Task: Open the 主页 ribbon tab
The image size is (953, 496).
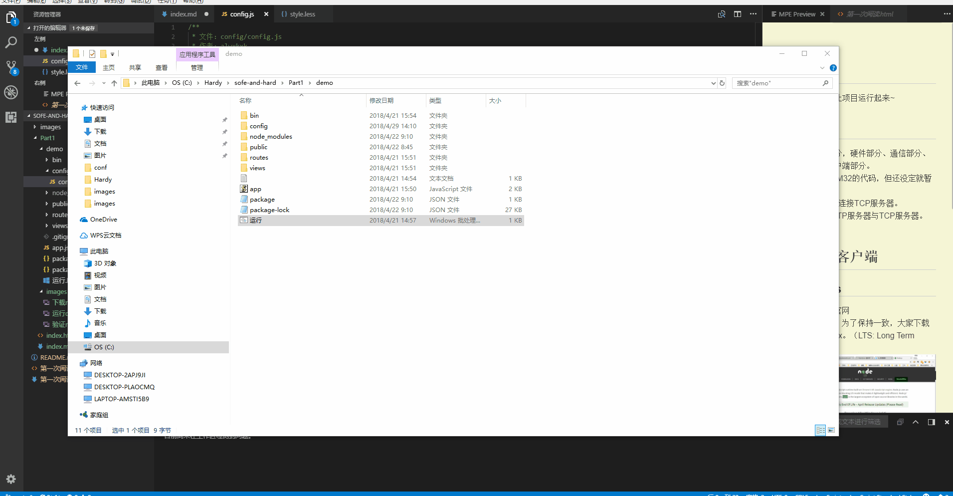Action: [109, 67]
